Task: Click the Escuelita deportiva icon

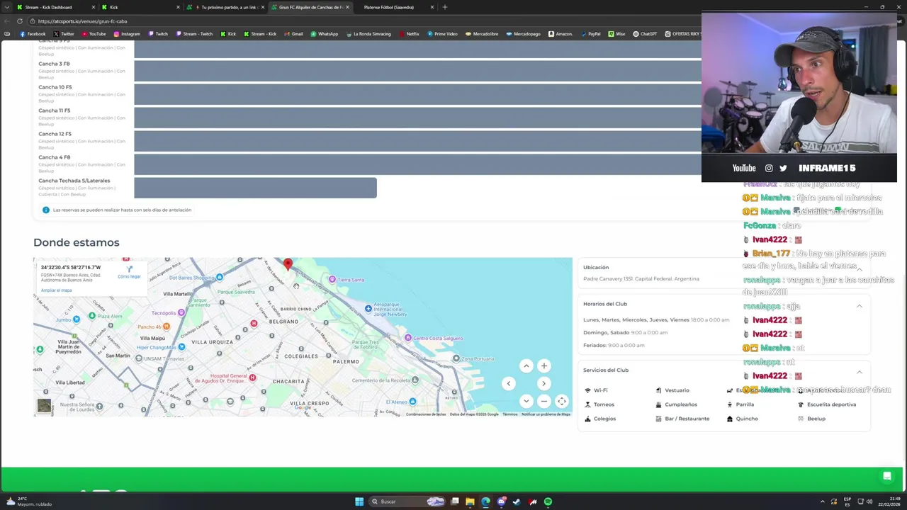Action: point(801,404)
